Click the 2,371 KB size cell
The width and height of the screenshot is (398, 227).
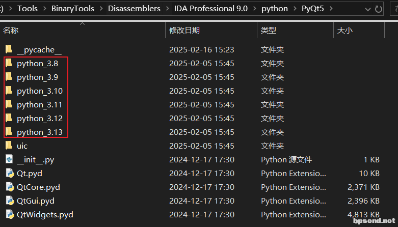363,187
